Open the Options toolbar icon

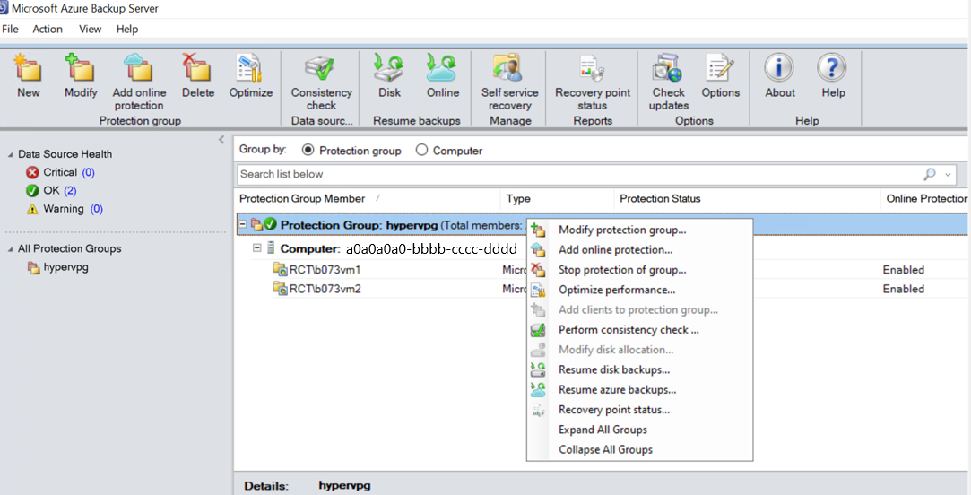click(720, 67)
